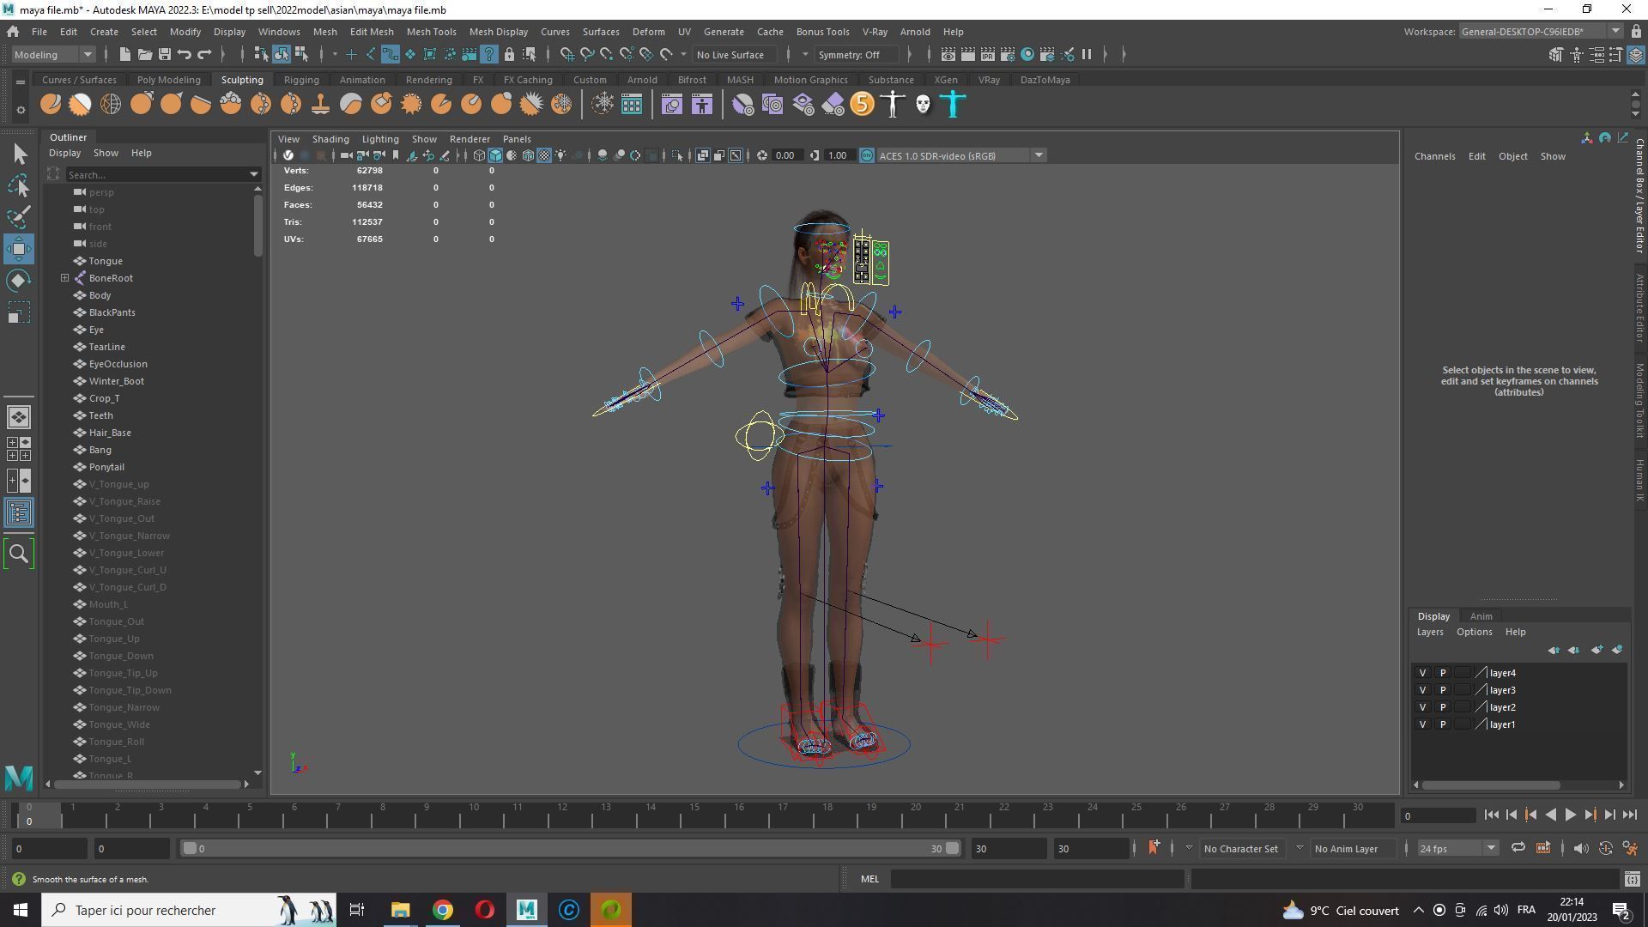This screenshot has width=1648, height=927.
Task: Open the Mesh Tools menu
Action: (x=431, y=32)
